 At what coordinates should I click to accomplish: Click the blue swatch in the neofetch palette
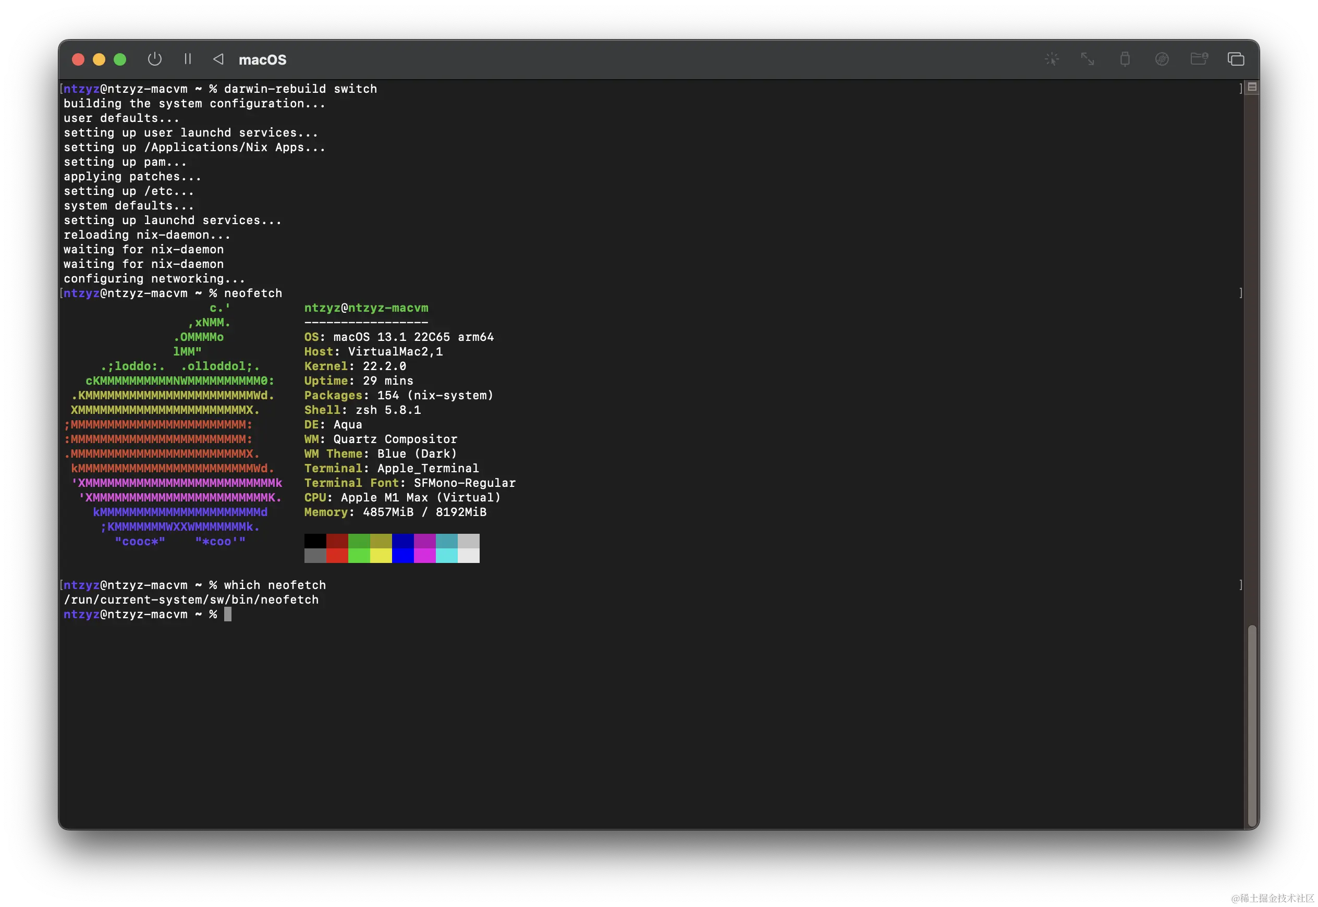[403, 541]
